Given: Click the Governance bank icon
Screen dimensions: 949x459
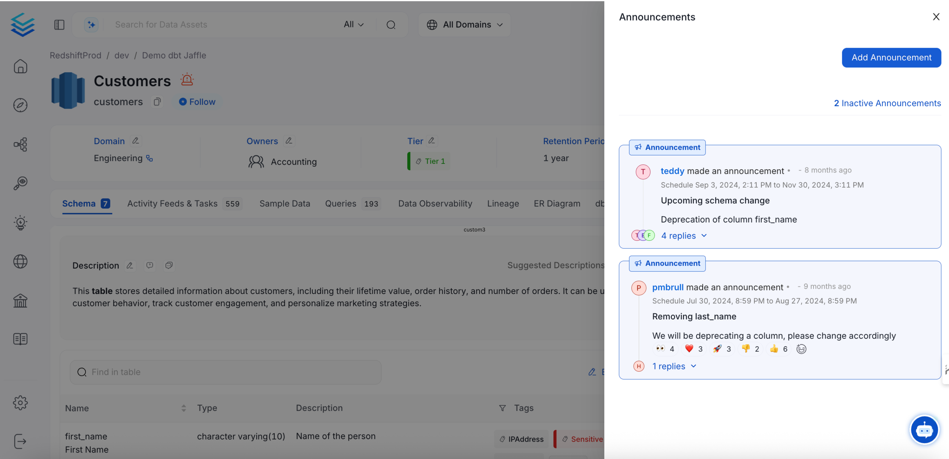Looking at the screenshot, I should 20,300.
